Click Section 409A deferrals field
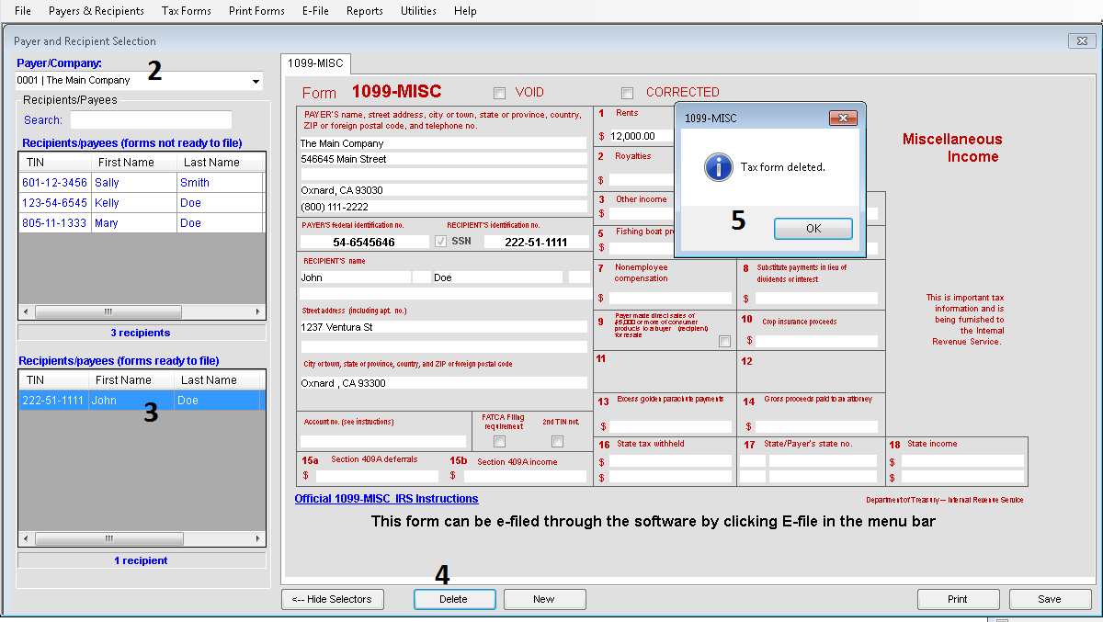This screenshot has height=622, width=1103. click(377, 476)
